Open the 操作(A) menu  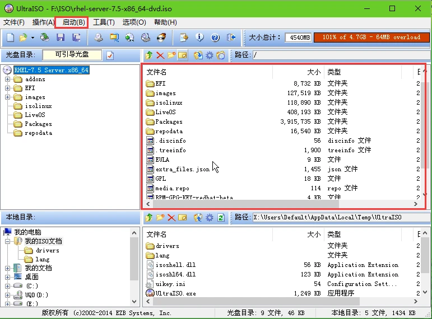tap(43, 22)
